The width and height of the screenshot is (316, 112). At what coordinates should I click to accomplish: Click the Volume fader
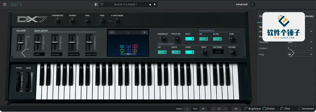click(x=20, y=43)
